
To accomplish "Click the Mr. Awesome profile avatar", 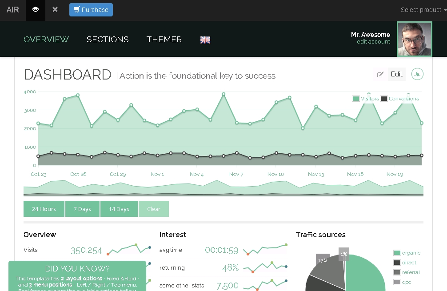I will tap(414, 40).
